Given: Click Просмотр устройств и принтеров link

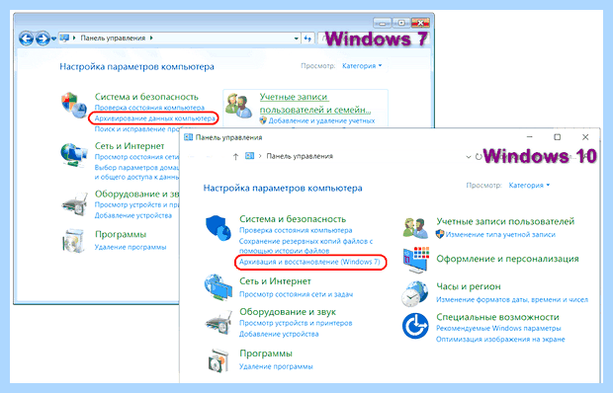Looking at the screenshot, I should tap(296, 323).
